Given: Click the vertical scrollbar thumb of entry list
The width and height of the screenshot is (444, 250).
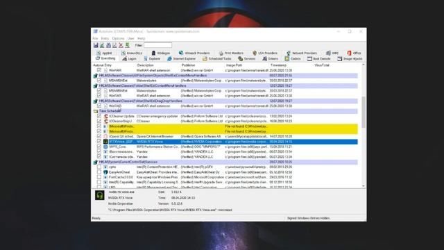Looking at the screenshot, I should coord(364,112).
